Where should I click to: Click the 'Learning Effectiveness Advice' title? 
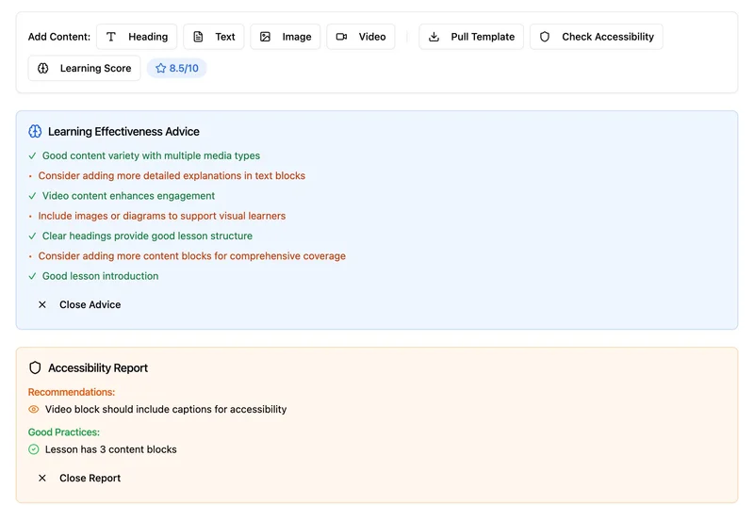(123, 131)
